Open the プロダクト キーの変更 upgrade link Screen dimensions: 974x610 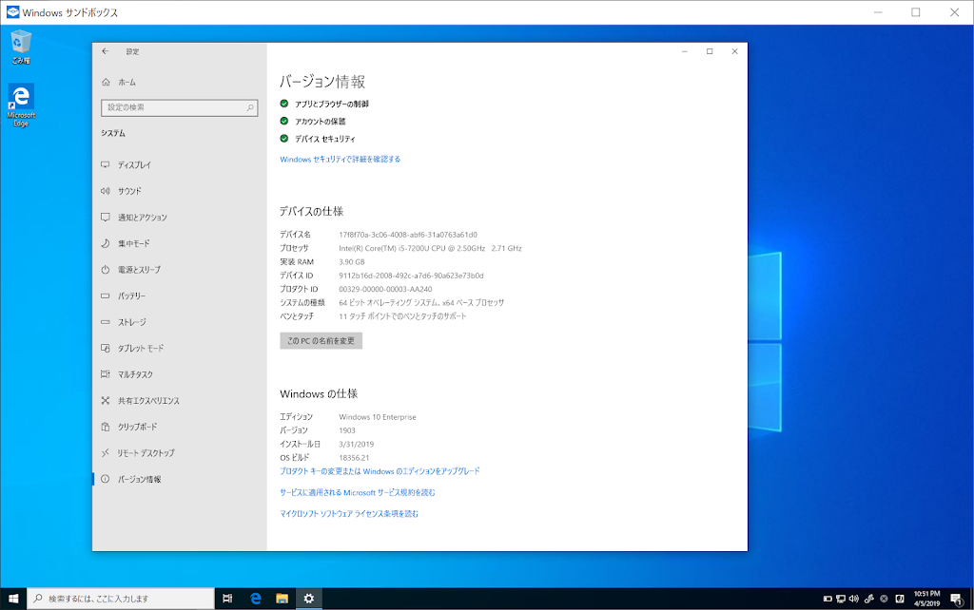[x=380, y=471]
